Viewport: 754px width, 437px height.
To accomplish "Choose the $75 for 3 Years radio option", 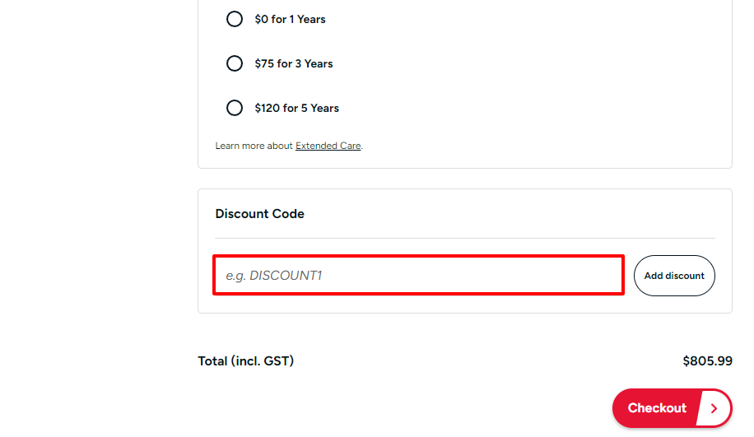I will pyautogui.click(x=235, y=63).
